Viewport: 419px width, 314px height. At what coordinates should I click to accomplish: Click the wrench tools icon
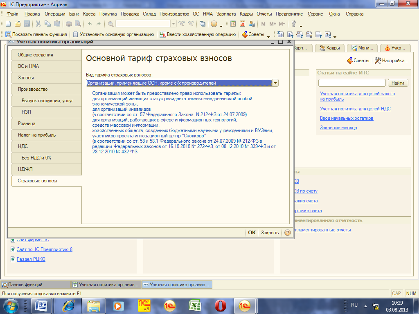click(x=294, y=24)
